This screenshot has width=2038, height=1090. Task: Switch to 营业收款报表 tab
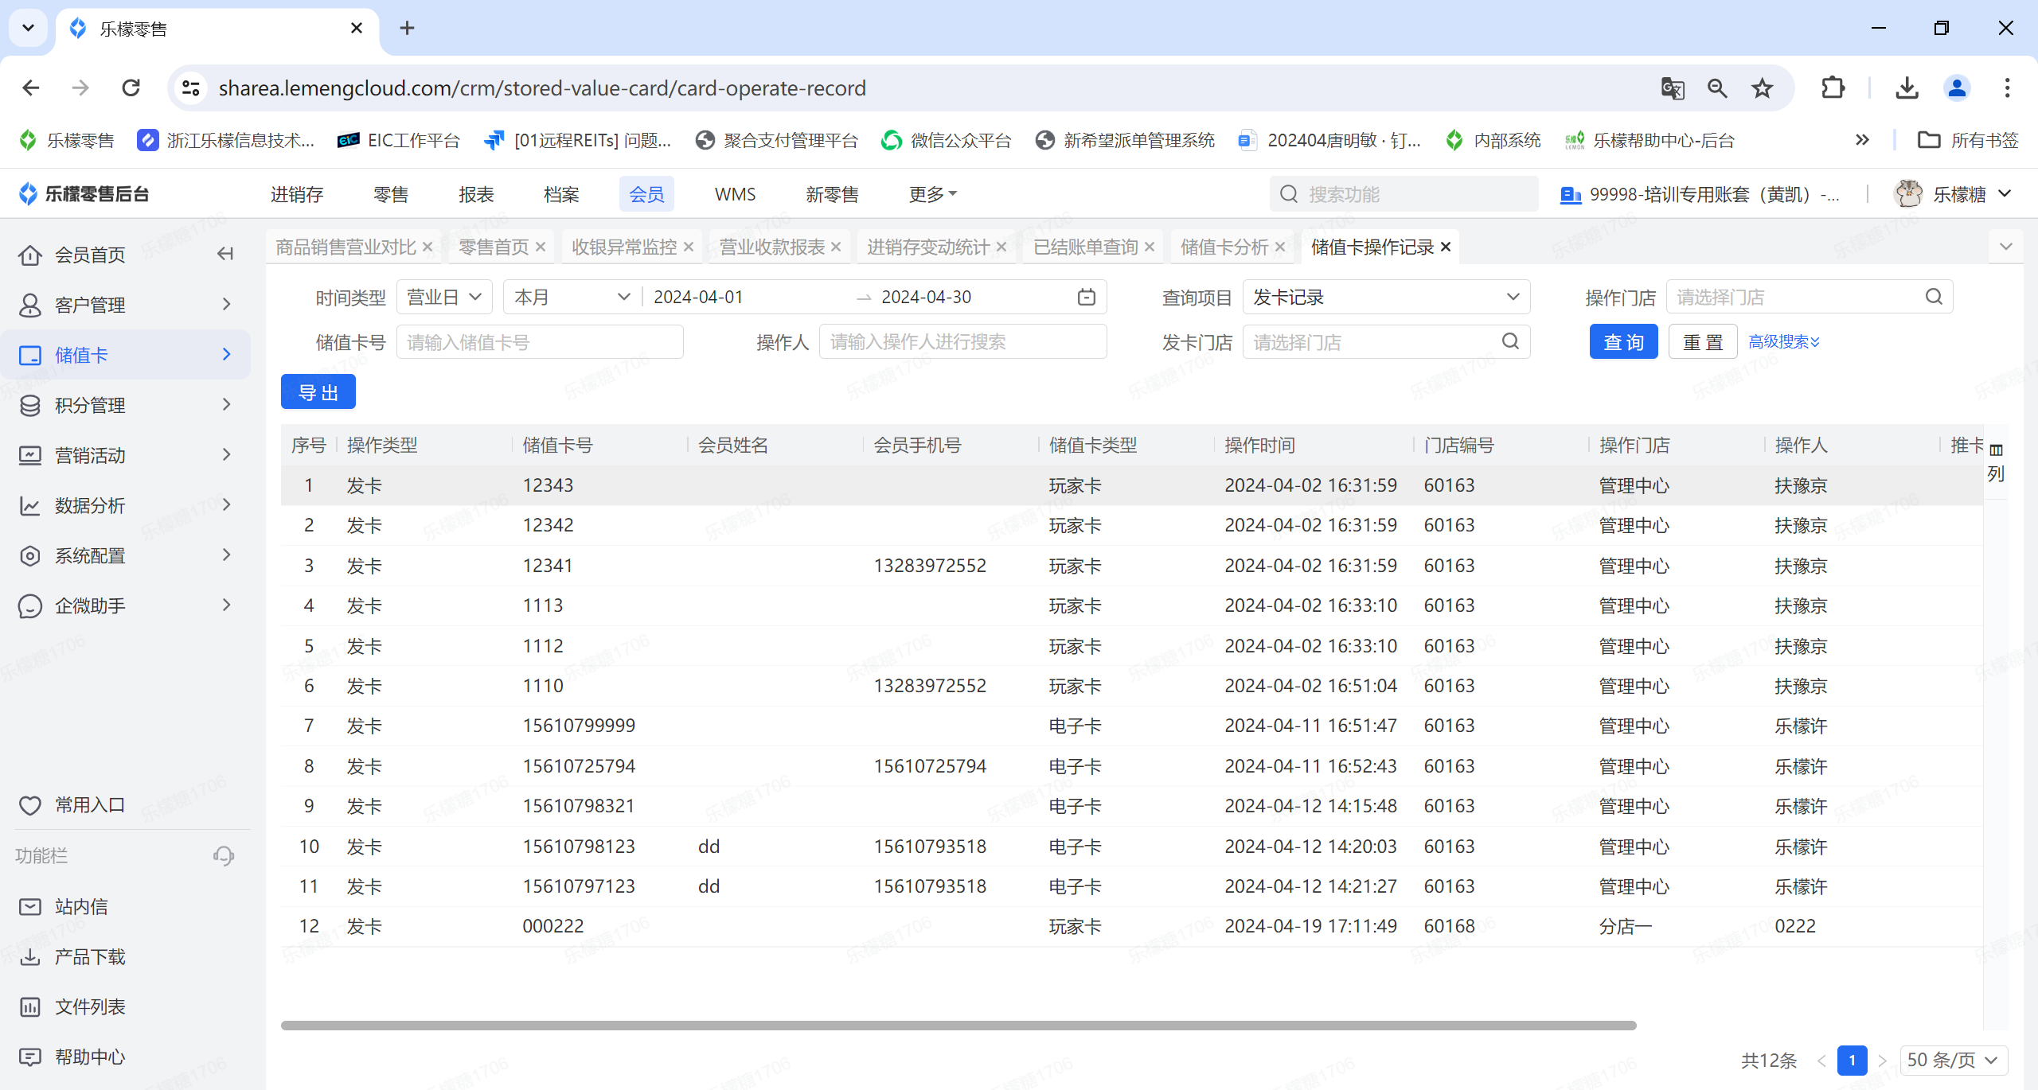(771, 247)
